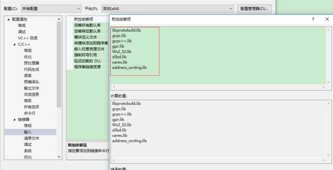Select VC++ 目录 in the tree
Viewport: 333px width, 170px height.
(x=28, y=38)
